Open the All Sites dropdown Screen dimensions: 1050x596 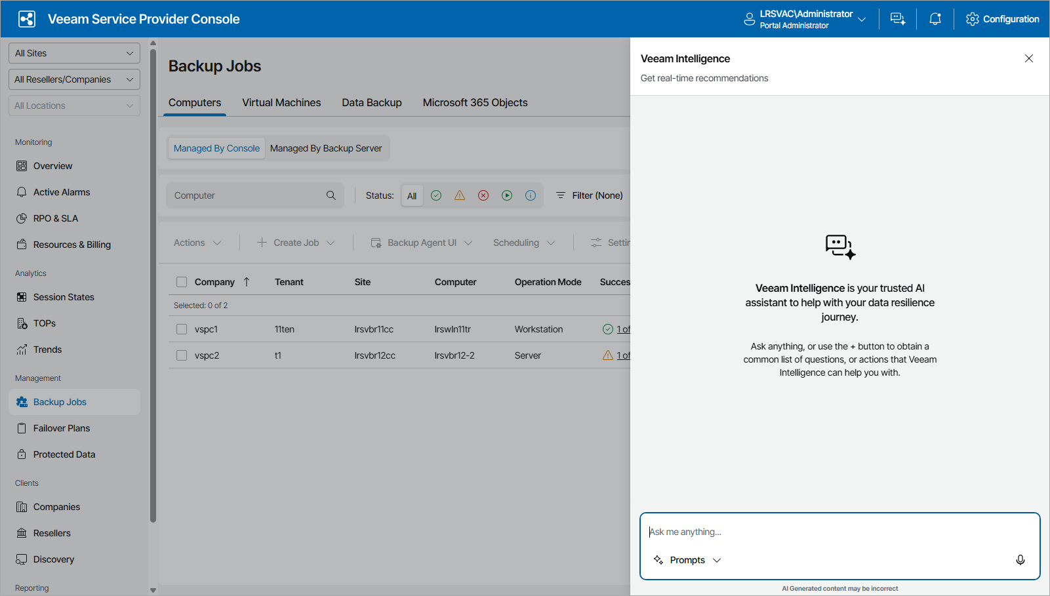tap(74, 53)
